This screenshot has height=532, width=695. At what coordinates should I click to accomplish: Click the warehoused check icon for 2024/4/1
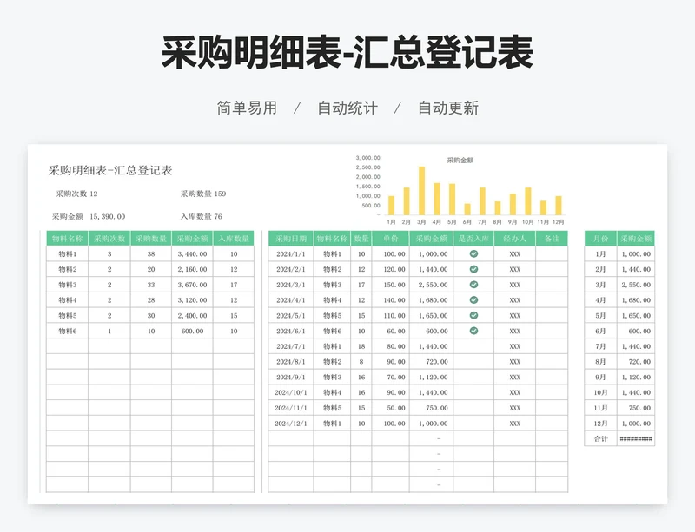pyautogui.click(x=473, y=300)
